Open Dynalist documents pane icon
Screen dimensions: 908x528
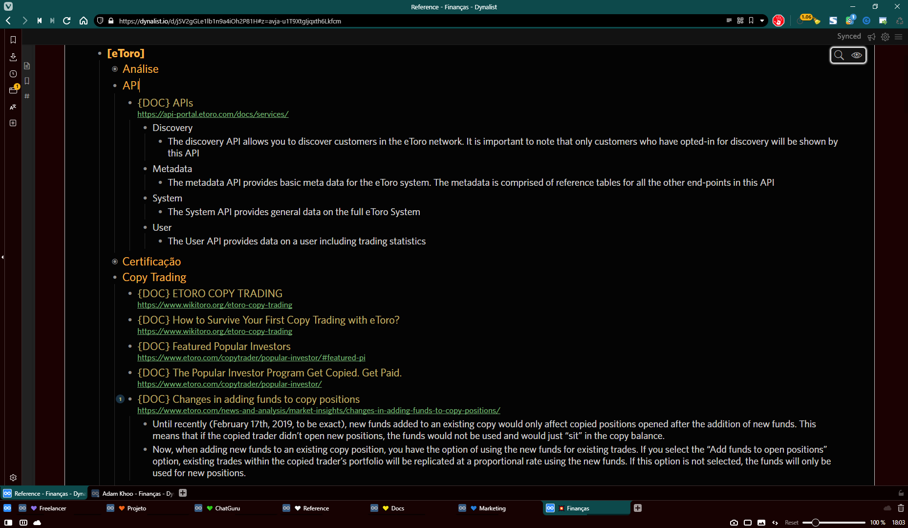(27, 66)
